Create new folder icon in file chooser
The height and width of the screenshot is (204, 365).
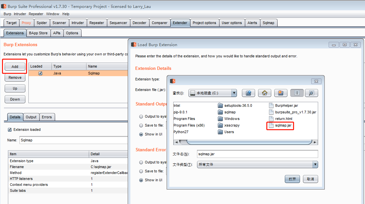pyautogui.click(x=281, y=93)
